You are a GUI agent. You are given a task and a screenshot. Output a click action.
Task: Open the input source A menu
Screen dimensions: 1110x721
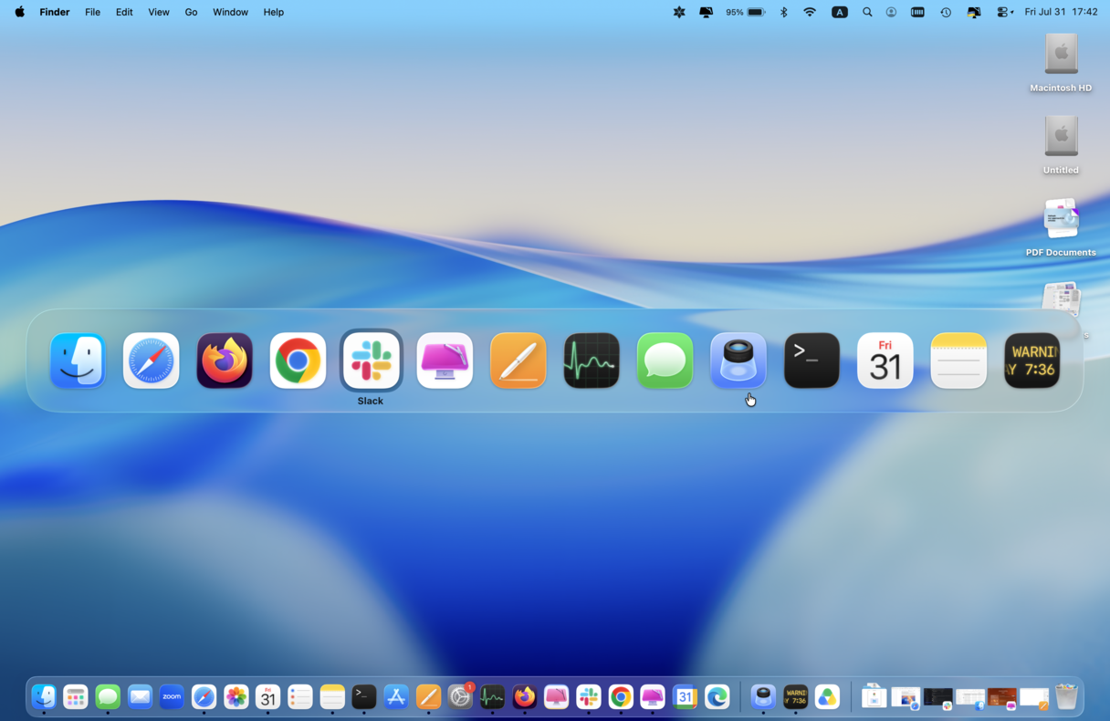[840, 12]
